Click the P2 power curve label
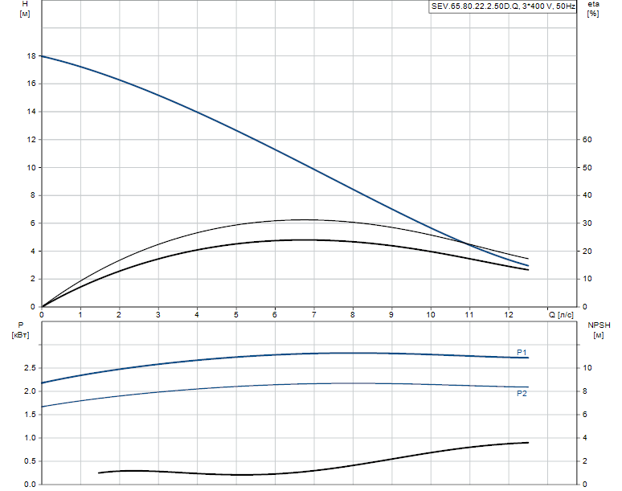 [x=522, y=394]
